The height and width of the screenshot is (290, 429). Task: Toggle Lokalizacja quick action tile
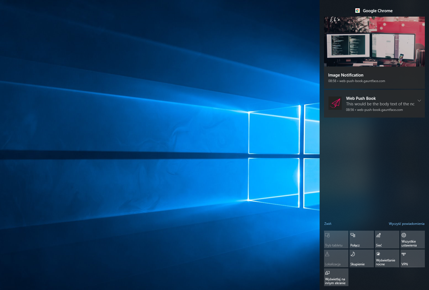tap(336, 258)
